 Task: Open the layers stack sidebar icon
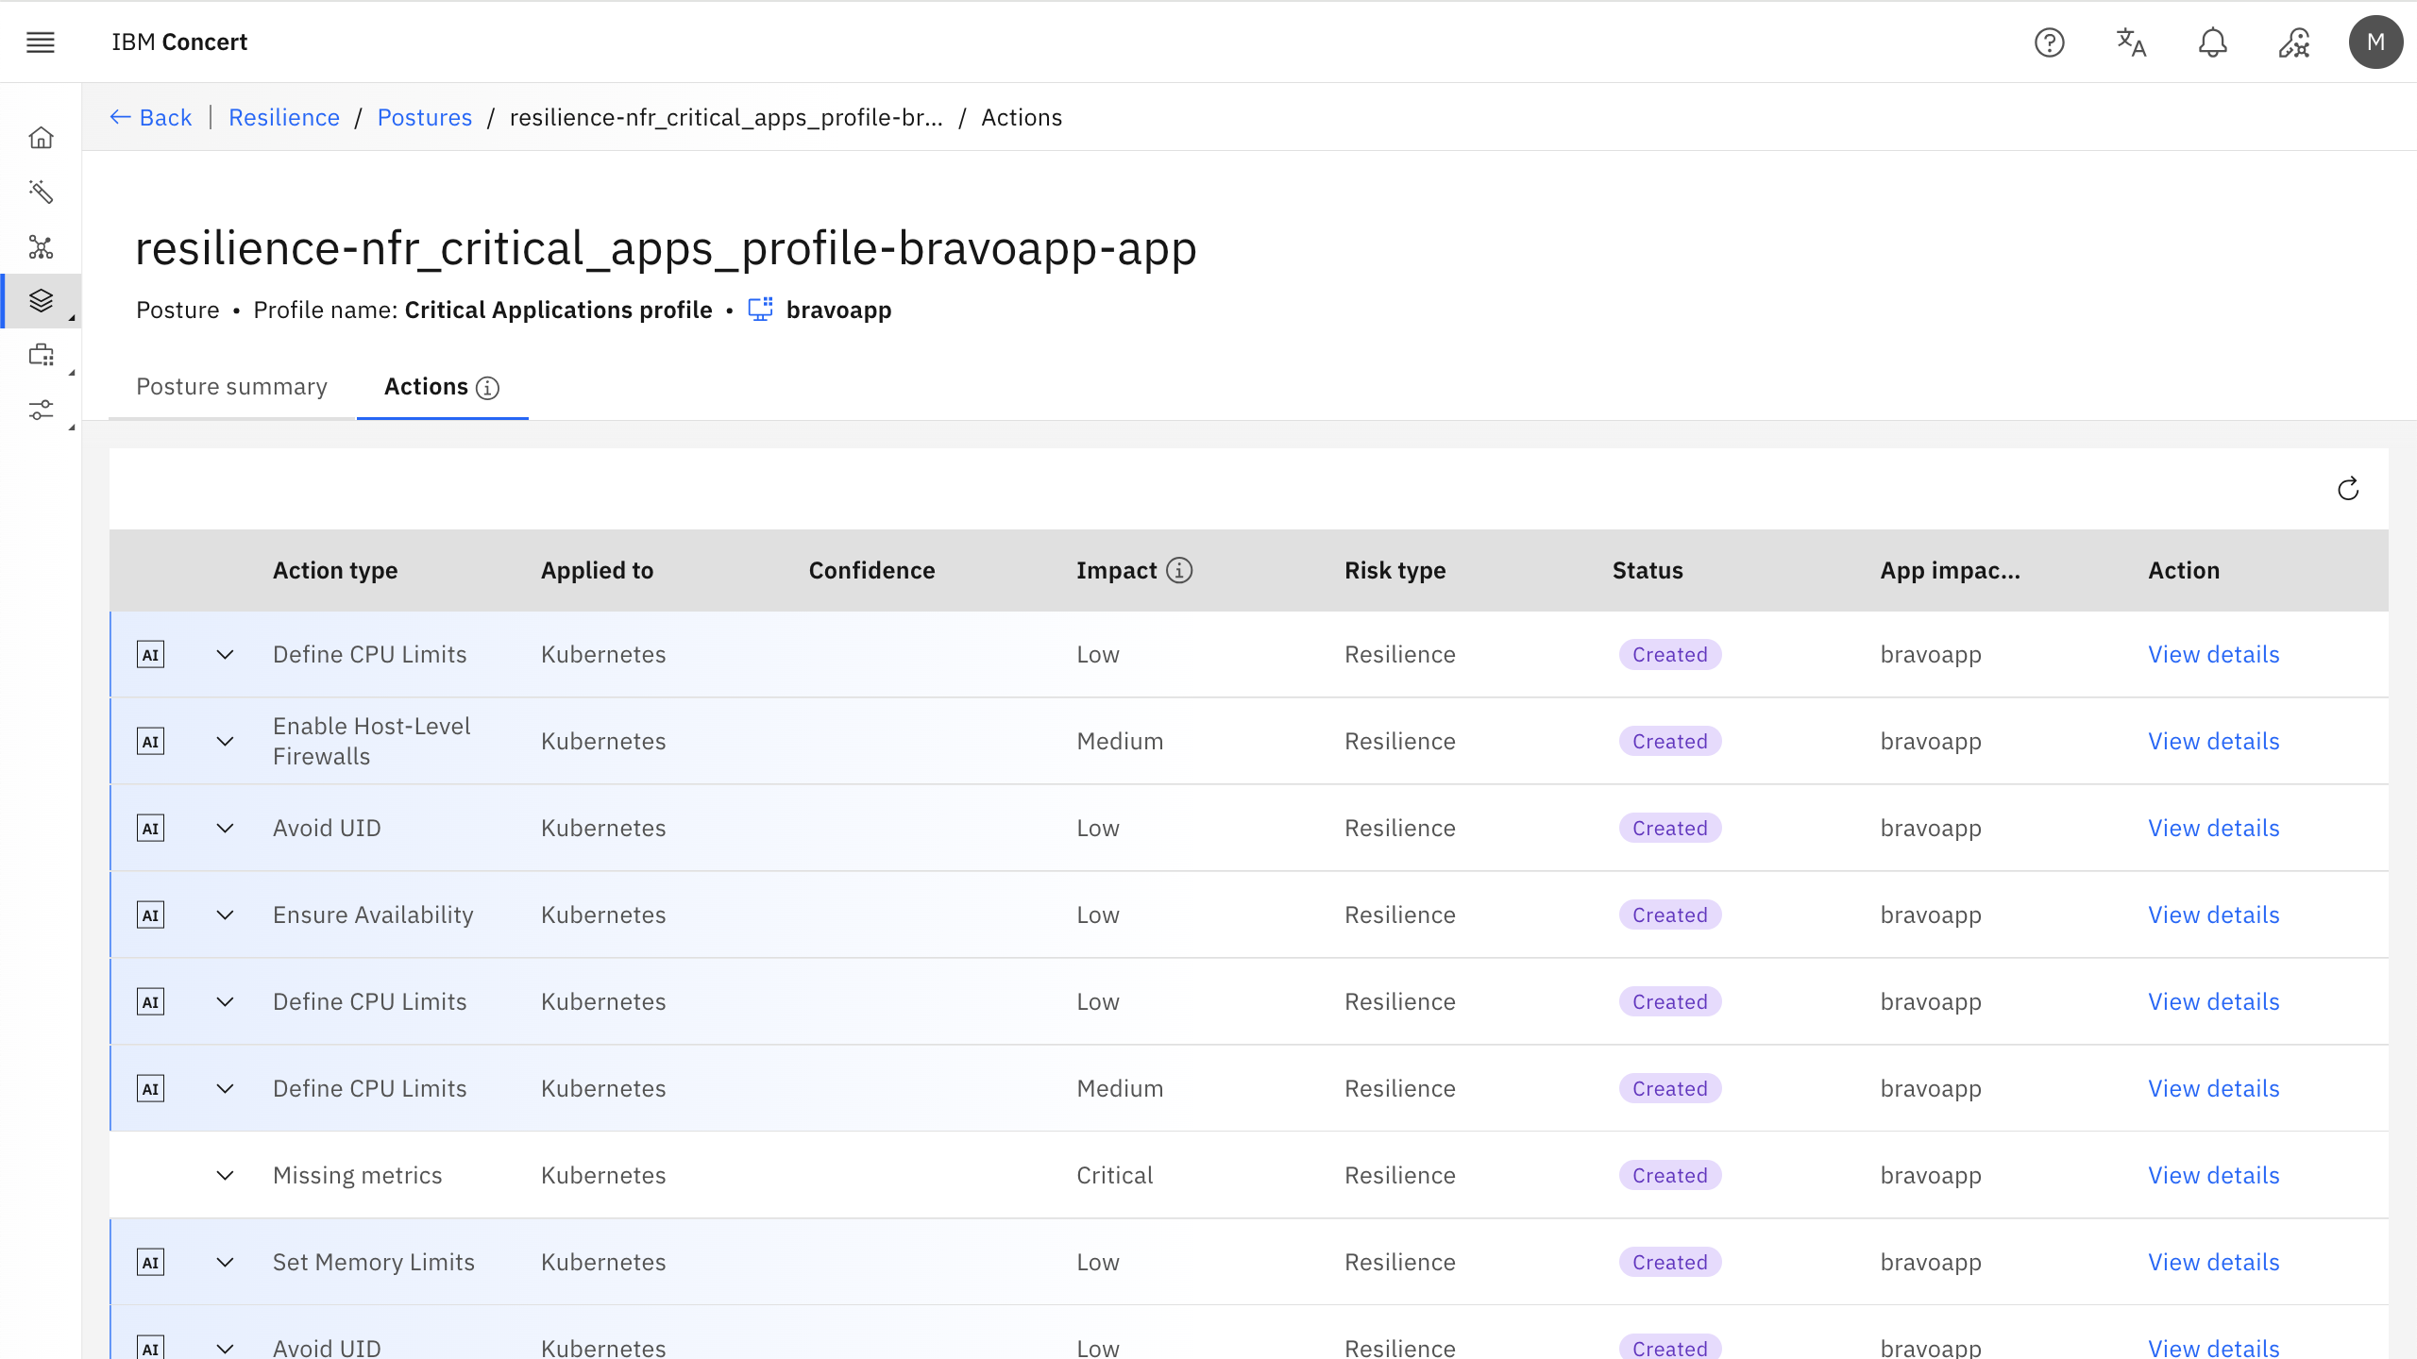tap(41, 301)
